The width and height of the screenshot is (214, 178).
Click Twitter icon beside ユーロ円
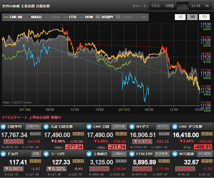tap(46, 154)
